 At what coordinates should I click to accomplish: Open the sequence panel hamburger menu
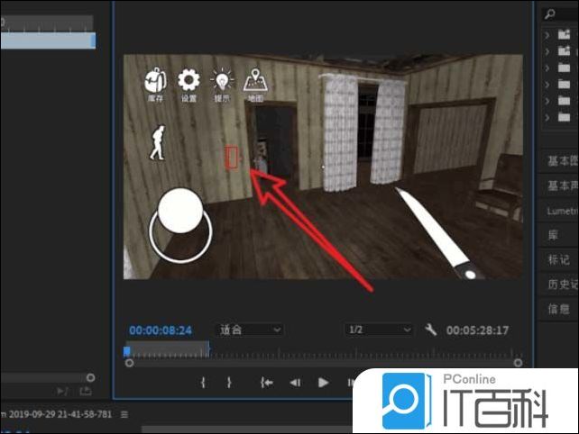[x=125, y=414]
